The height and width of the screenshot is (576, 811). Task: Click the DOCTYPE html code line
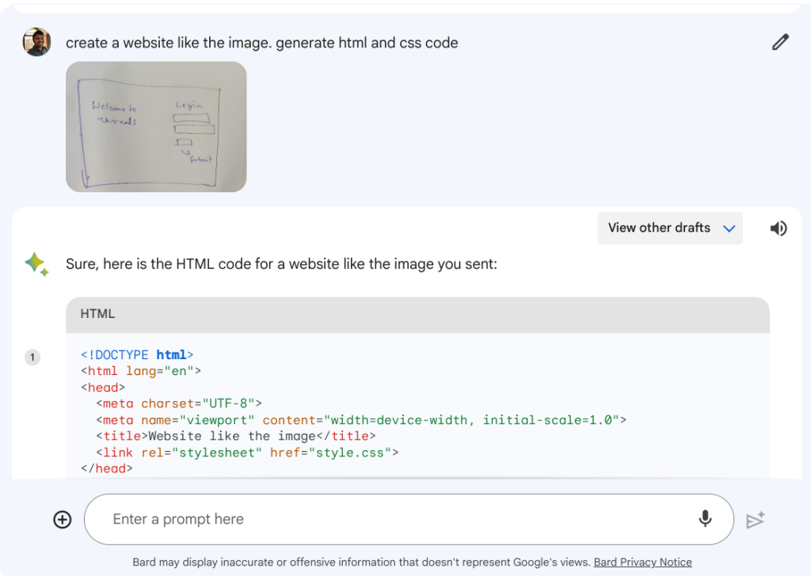137,355
